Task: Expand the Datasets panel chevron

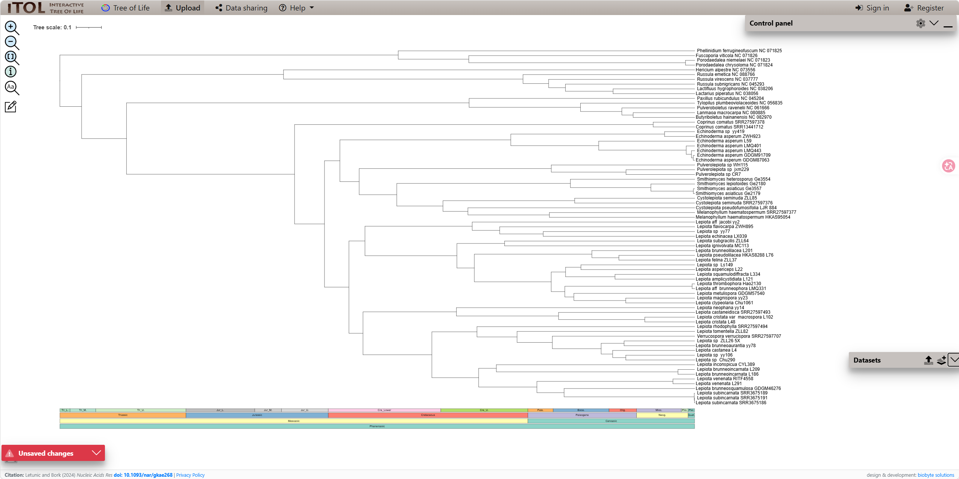Action: click(954, 360)
